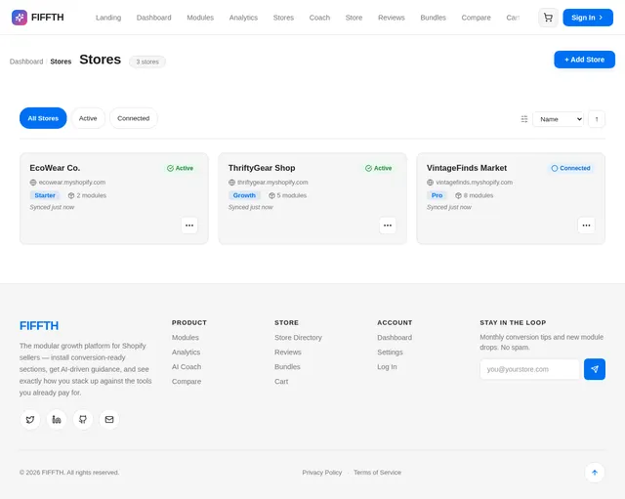Click the EcoWear Co. store title
The image size is (625, 499).
(55, 168)
